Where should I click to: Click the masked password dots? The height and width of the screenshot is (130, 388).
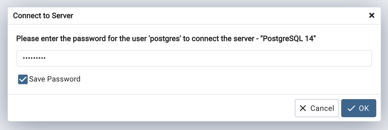coord(34,58)
